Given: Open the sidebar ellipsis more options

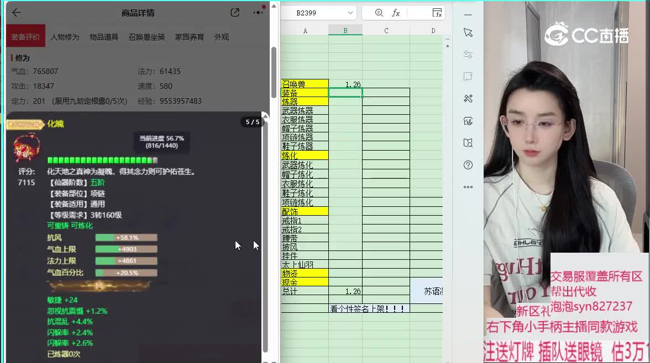Looking at the screenshot, I should pyautogui.click(x=468, y=187).
